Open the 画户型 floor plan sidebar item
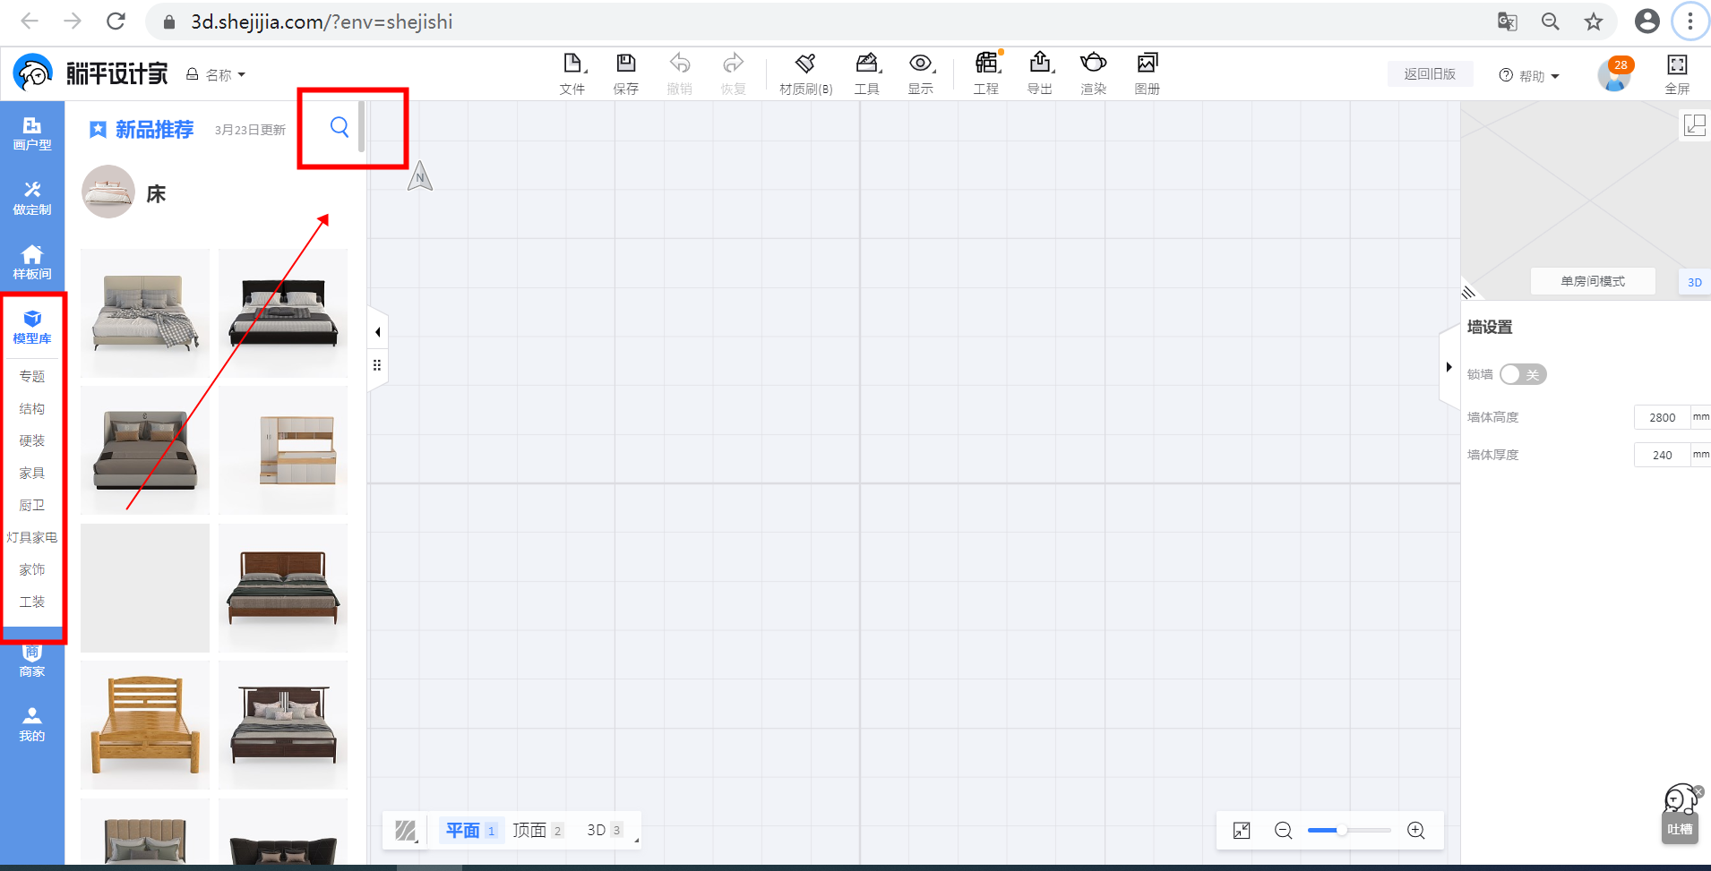This screenshot has width=1711, height=871. pos(32,133)
